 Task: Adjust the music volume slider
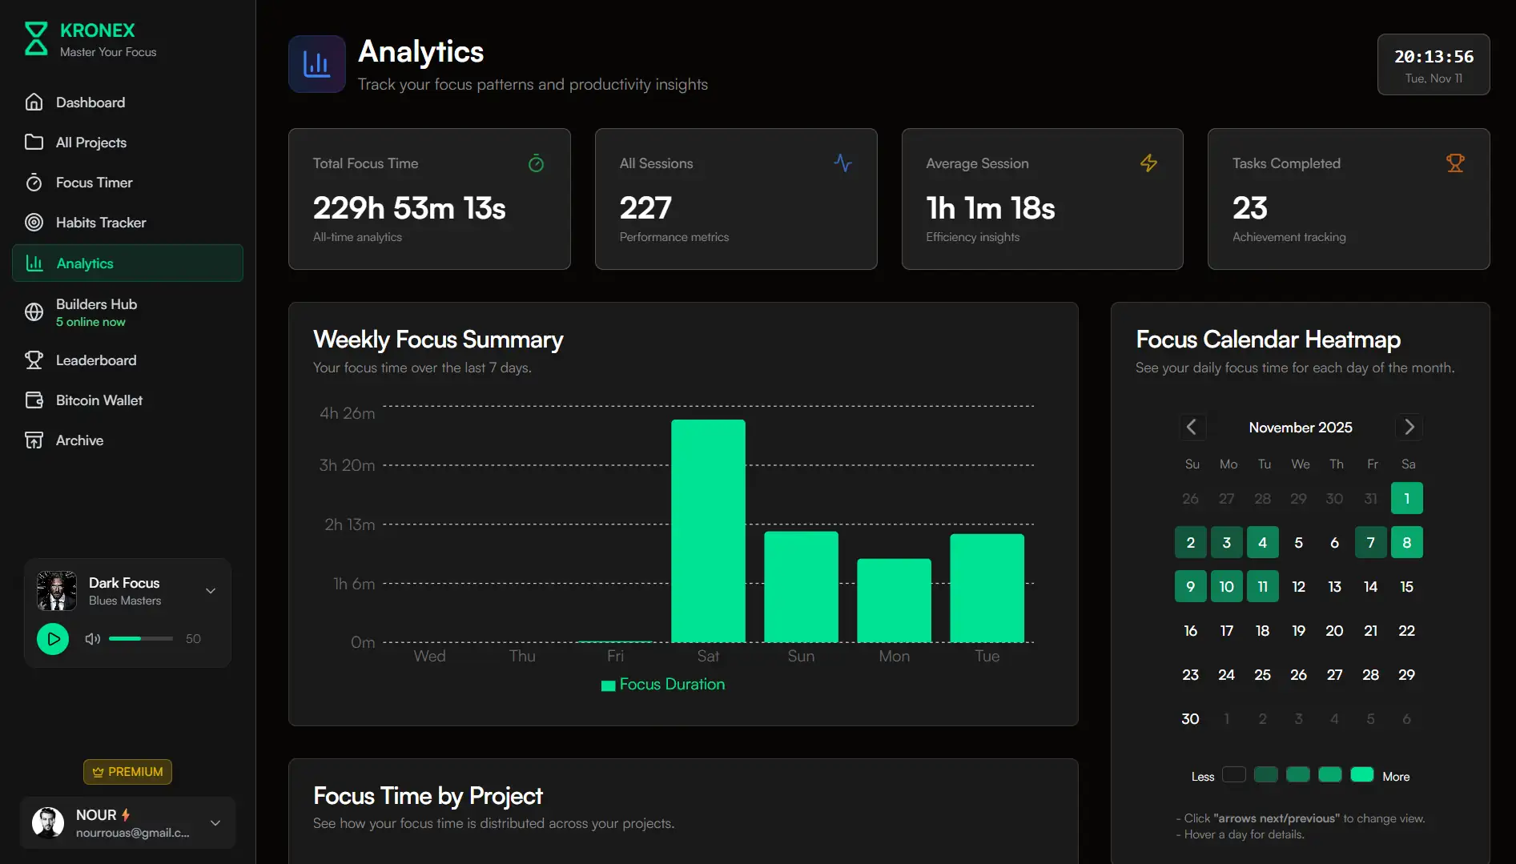pos(140,639)
